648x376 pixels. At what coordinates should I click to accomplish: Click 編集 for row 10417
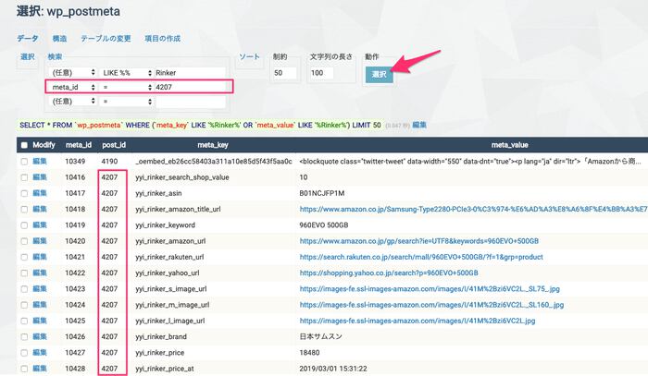pyautogui.click(x=40, y=193)
